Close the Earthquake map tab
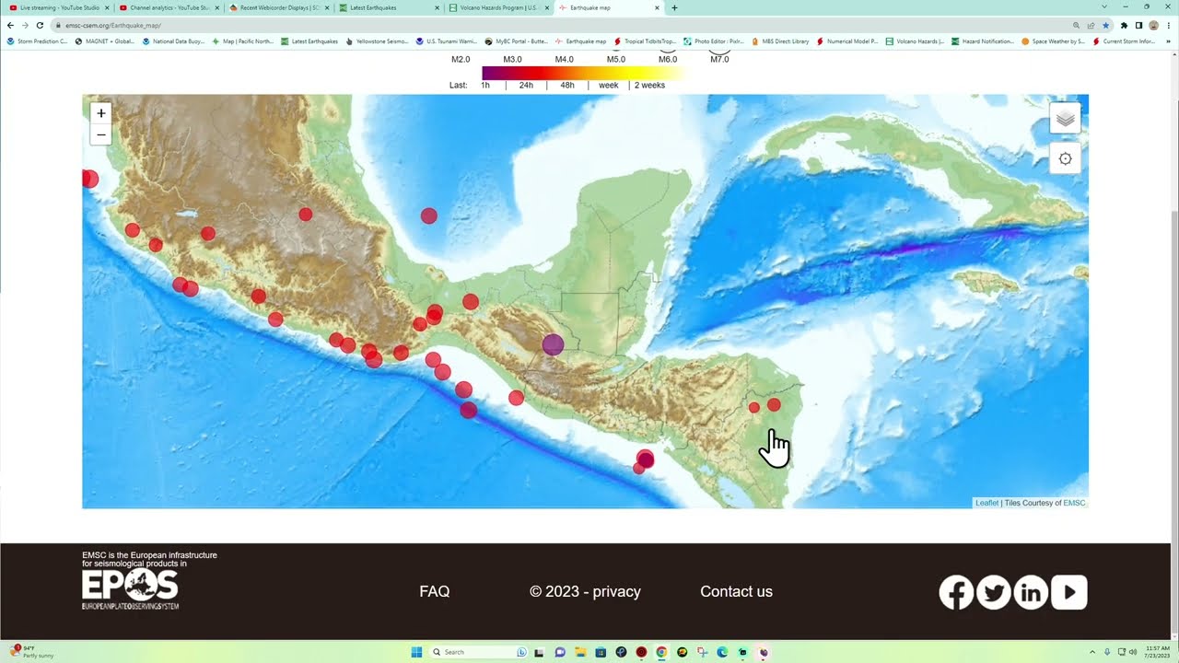The image size is (1179, 663). click(x=657, y=7)
